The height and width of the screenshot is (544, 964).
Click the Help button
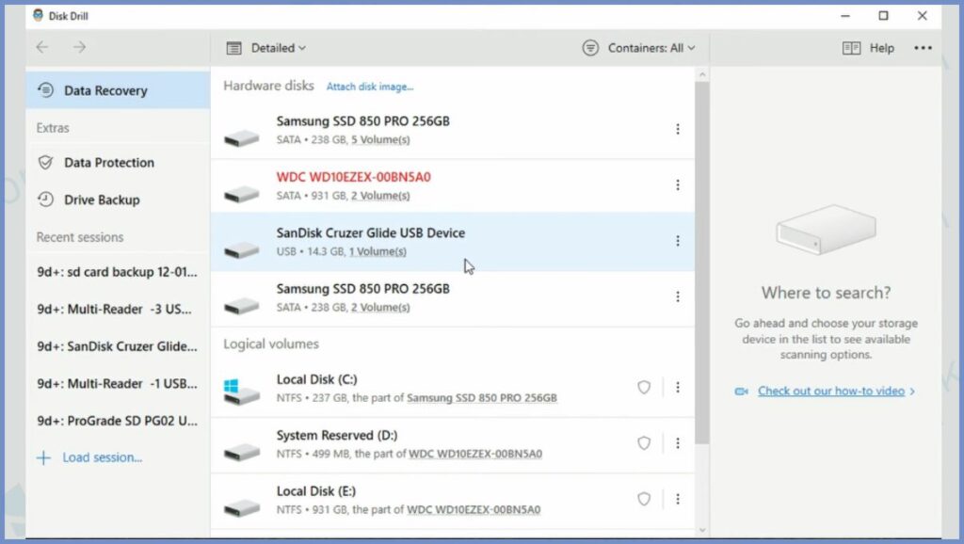tap(869, 48)
